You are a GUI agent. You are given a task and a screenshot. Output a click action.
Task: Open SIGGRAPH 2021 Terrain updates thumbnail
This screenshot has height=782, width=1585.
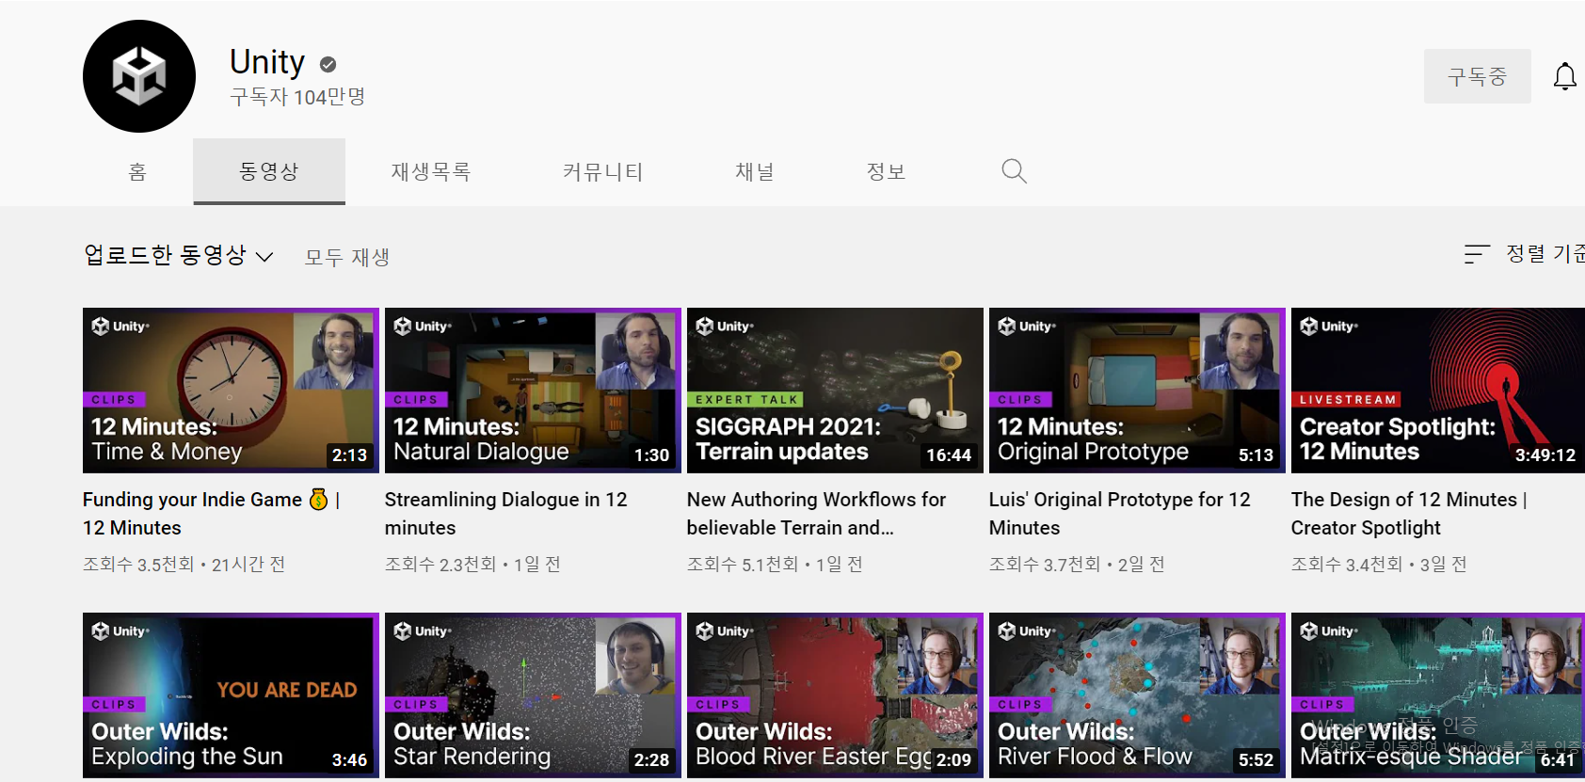click(x=835, y=391)
